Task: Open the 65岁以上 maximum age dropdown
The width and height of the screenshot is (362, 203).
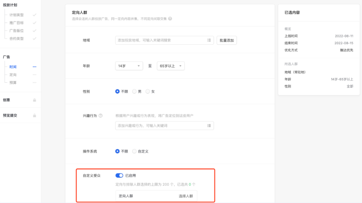Action: [x=171, y=66]
